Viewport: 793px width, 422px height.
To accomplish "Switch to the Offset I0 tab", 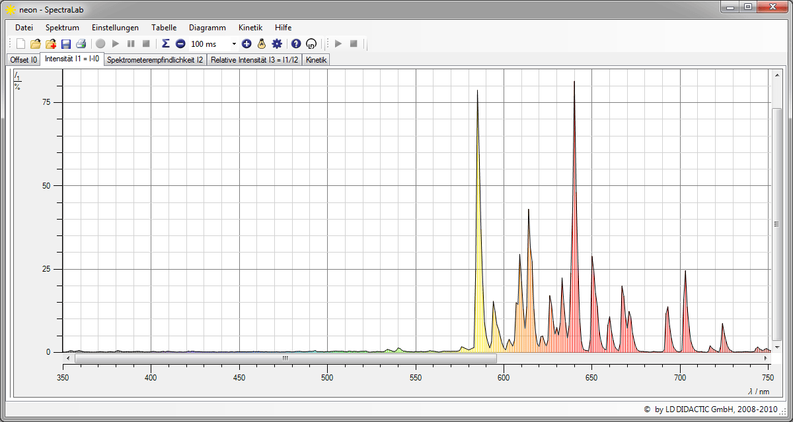I will [23, 60].
